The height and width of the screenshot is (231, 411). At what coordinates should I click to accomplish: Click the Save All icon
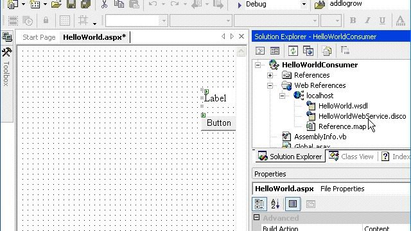tap(85, 4)
